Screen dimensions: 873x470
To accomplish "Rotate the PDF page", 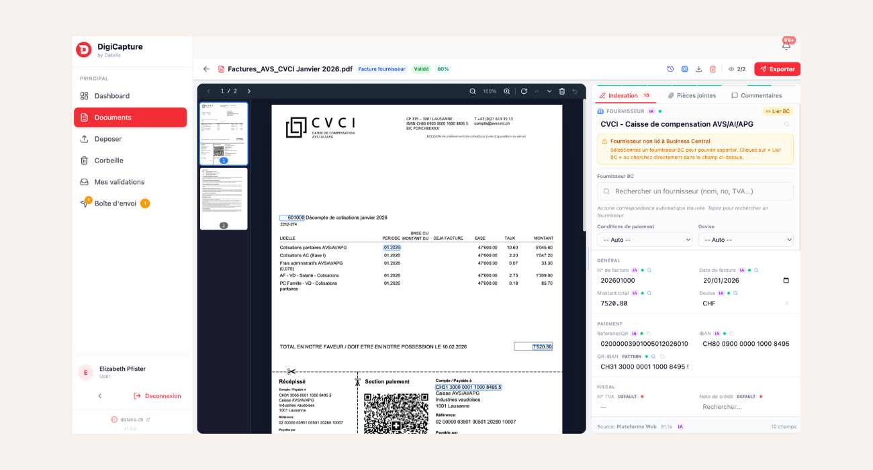I will [x=524, y=91].
